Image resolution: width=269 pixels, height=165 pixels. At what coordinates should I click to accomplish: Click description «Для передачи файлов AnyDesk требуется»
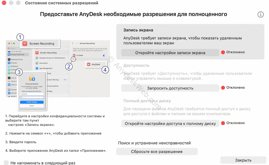click(x=187, y=111)
